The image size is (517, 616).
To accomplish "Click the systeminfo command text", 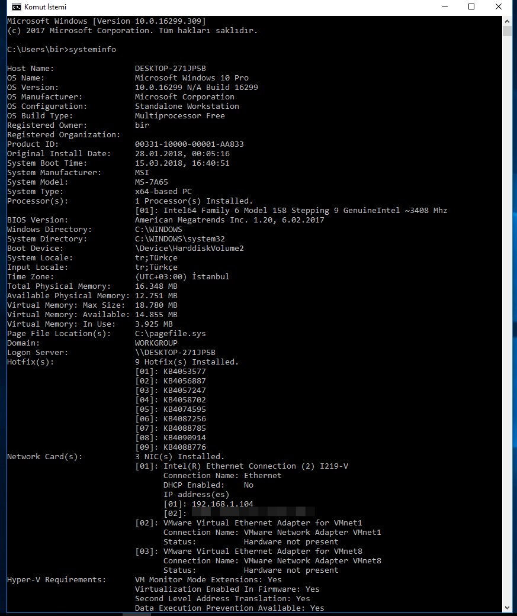I will point(92,50).
